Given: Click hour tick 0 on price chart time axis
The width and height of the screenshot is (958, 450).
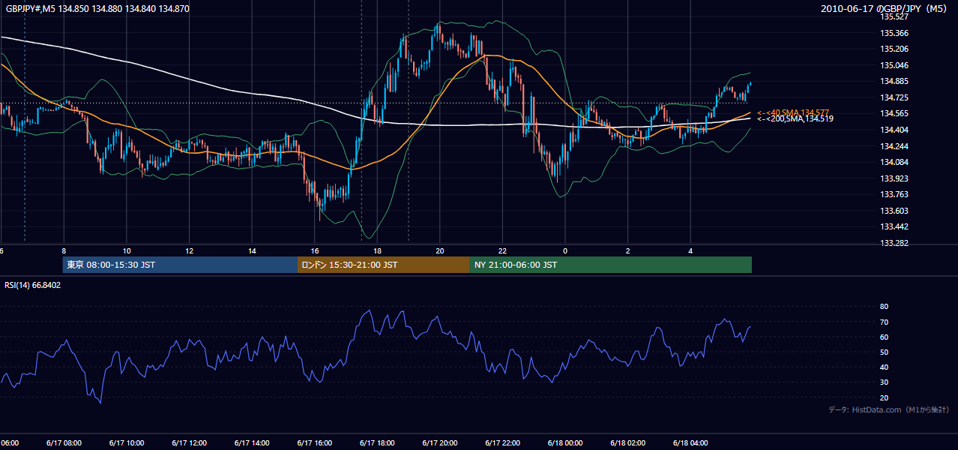Looking at the screenshot, I should 566,250.
